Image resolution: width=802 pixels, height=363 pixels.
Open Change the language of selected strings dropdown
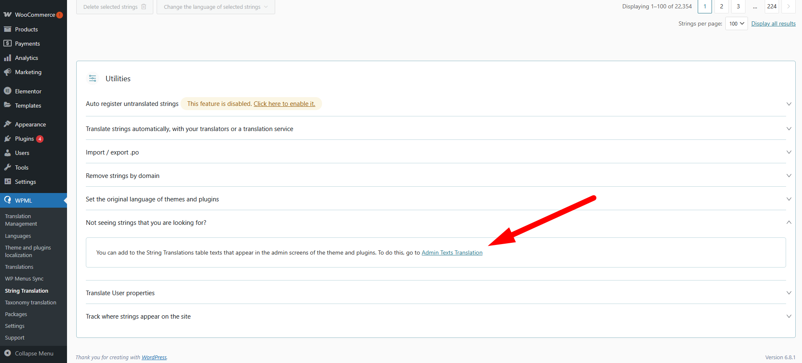216,7
